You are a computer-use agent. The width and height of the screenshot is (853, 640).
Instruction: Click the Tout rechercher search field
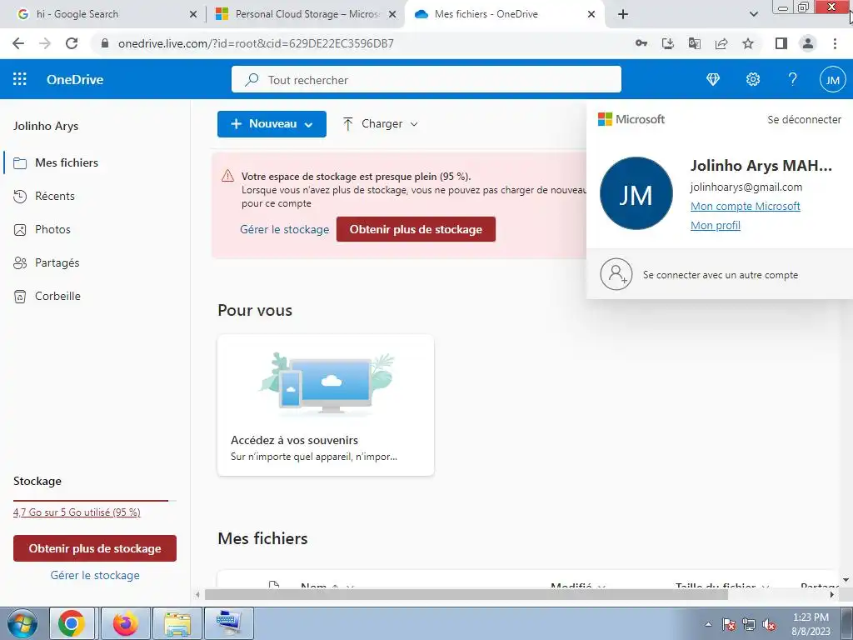click(x=426, y=80)
